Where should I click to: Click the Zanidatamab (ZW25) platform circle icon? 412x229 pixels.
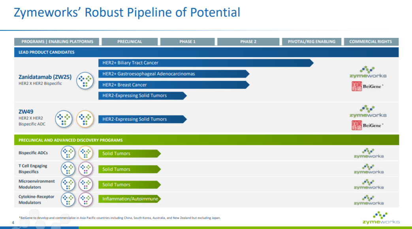coord(85,80)
